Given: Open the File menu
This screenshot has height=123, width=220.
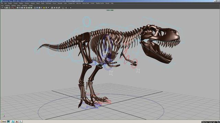Looking at the screenshot, I should point(2,3).
